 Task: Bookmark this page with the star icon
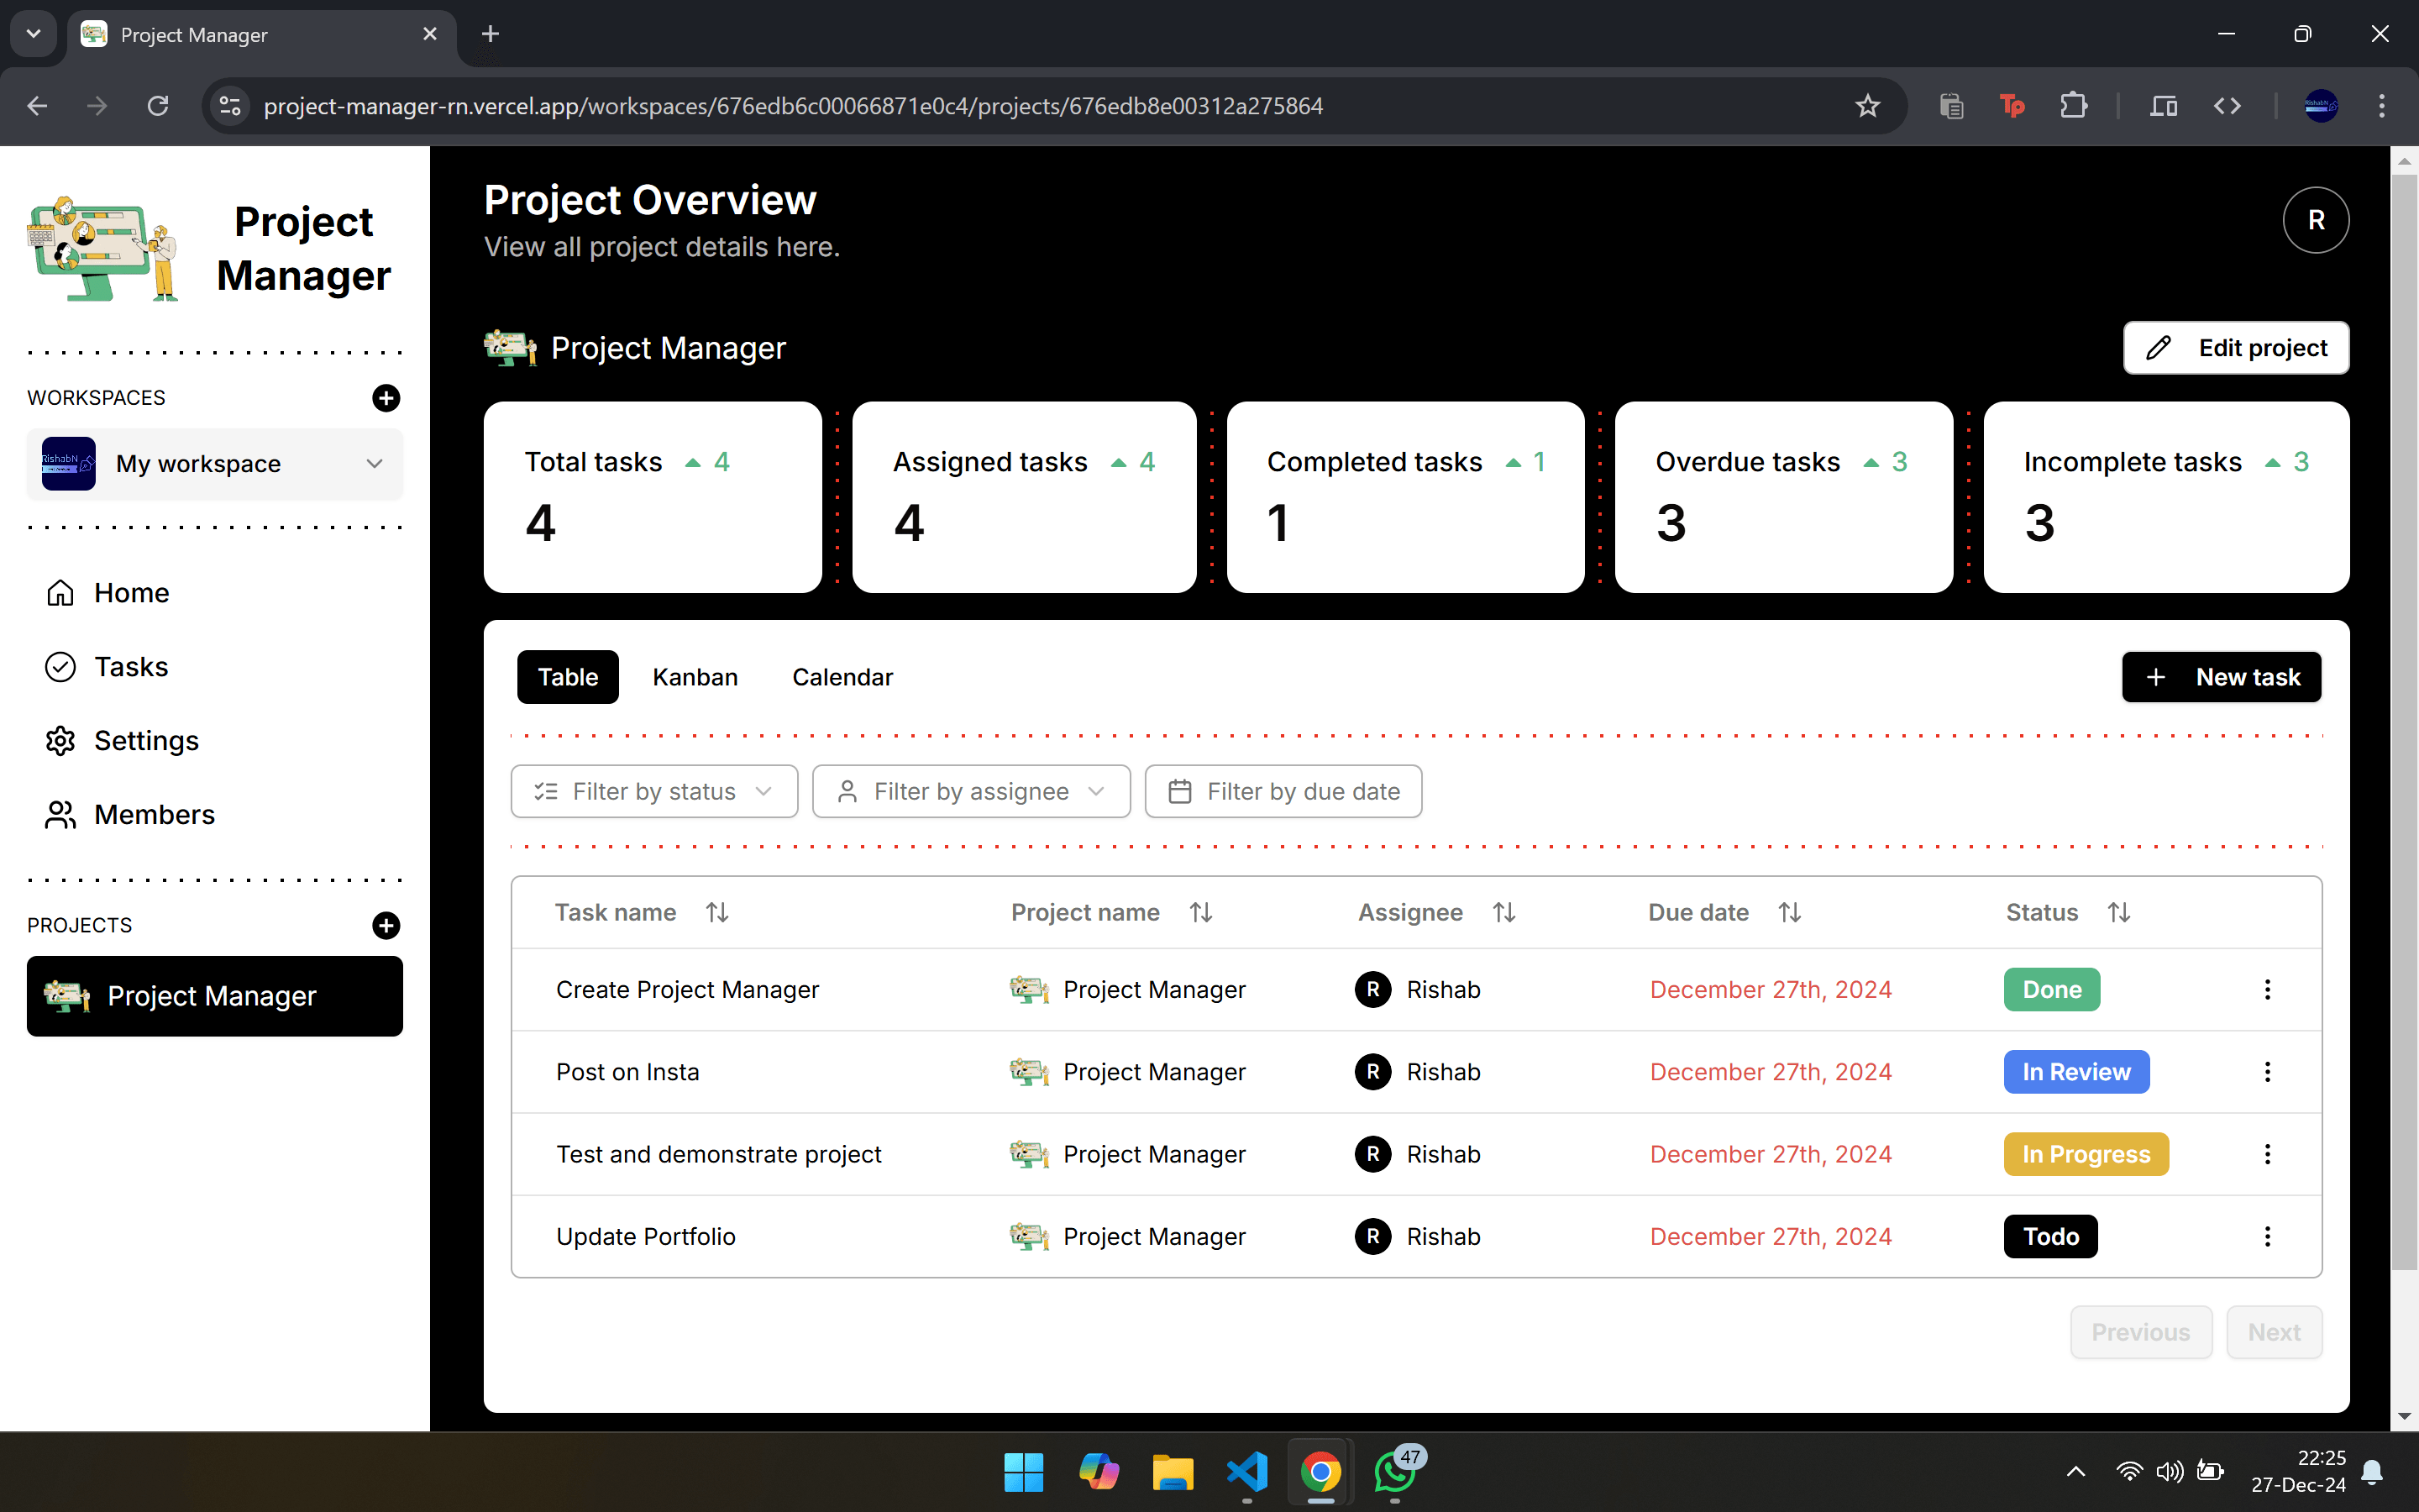coord(1867,106)
